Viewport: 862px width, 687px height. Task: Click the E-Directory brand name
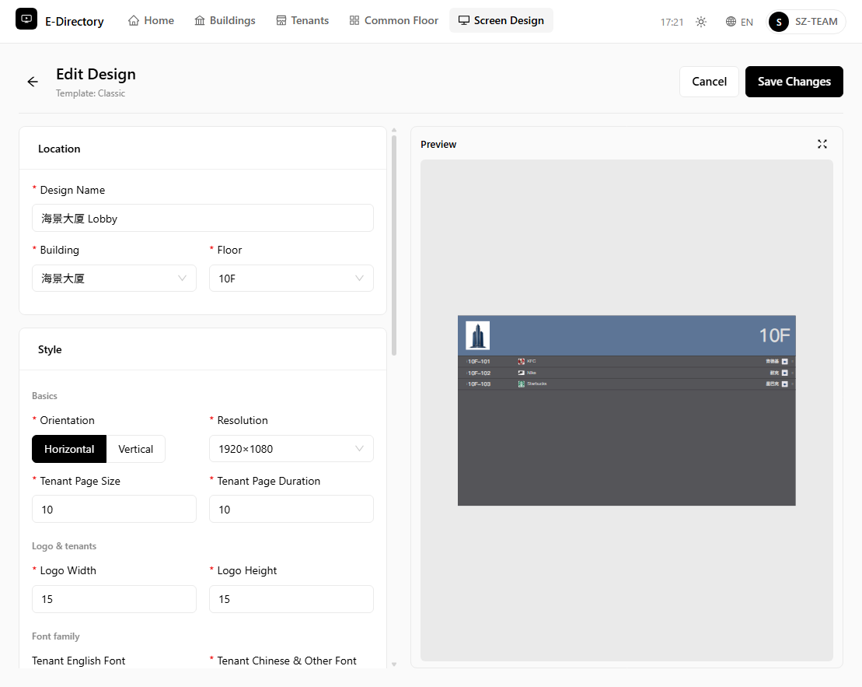[74, 22]
